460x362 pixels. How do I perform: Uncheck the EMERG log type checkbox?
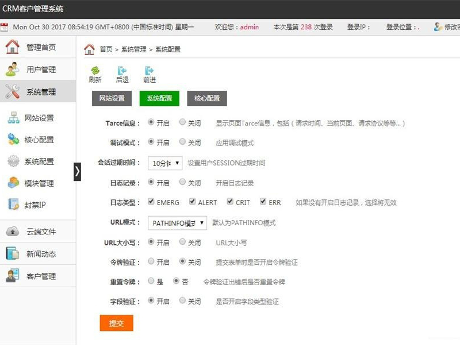coord(151,202)
